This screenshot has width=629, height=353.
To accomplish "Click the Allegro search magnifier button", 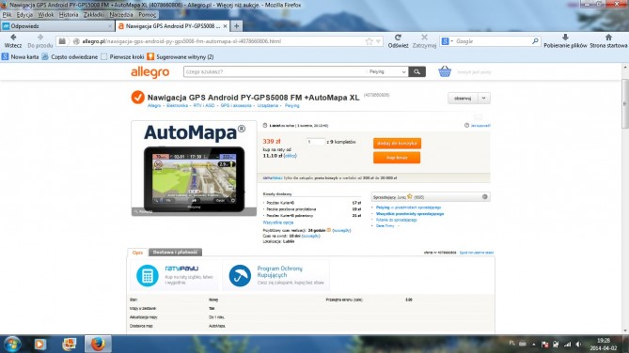I will [417, 71].
